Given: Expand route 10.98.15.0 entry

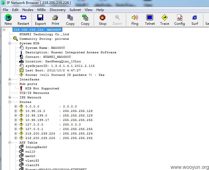Looking at the screenshot, I should pos(16,111).
